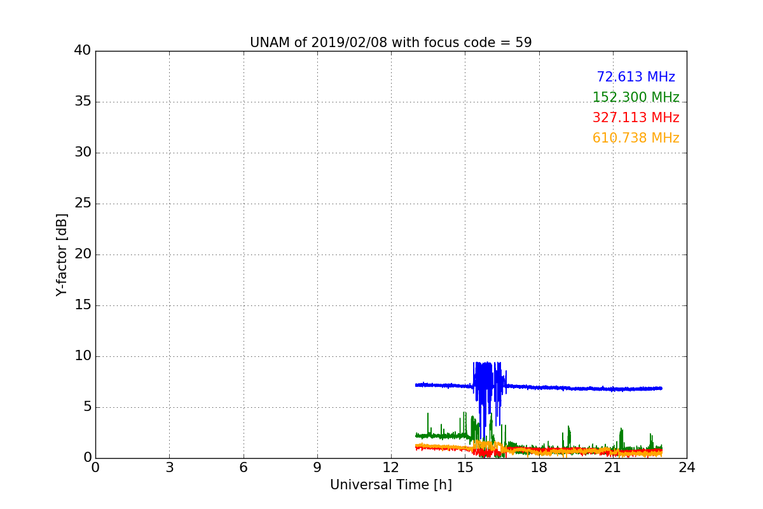763x509 pixels.
Task: Click the x-axis tick label 21
Action: click(x=613, y=468)
